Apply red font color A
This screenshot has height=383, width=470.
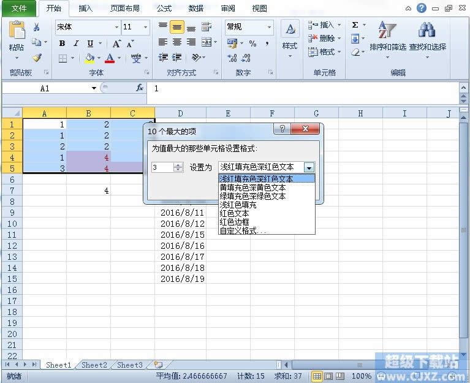[x=110, y=58]
